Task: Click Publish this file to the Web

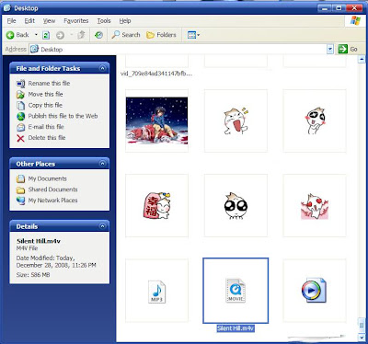Action: click(x=63, y=116)
